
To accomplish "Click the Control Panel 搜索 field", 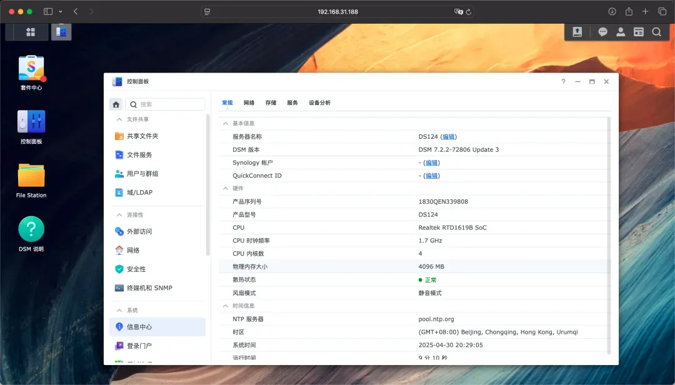I will tap(165, 104).
